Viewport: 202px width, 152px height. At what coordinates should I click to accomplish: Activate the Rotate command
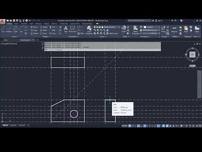(44, 27)
